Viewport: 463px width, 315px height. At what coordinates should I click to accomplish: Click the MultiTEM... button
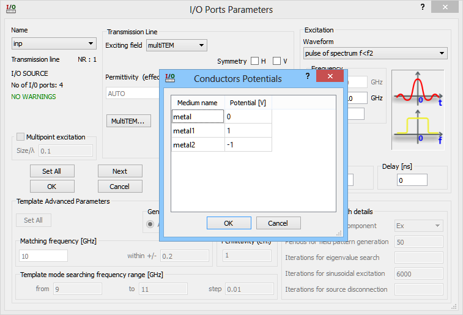128,121
